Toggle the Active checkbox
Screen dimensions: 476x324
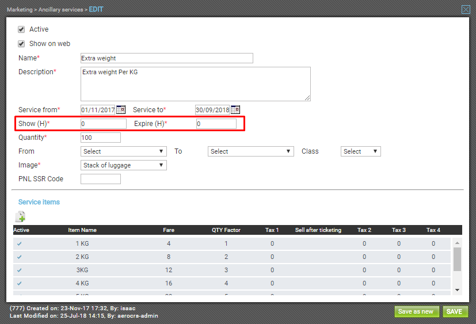pos(21,29)
